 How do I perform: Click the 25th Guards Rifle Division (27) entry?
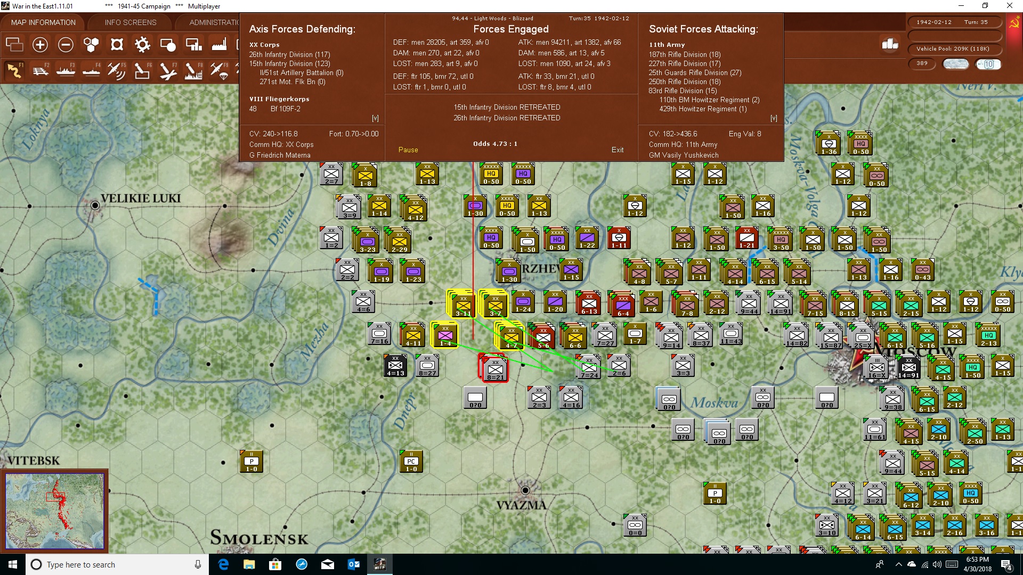(x=695, y=72)
